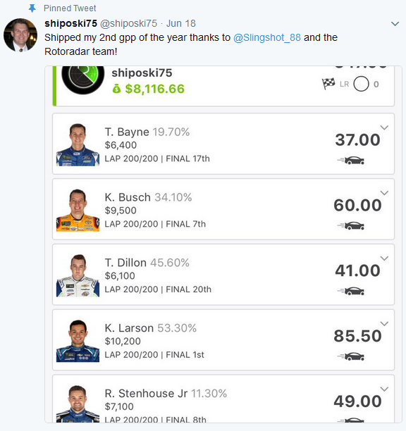Expand the K. Larson card chevron

pyautogui.click(x=384, y=323)
